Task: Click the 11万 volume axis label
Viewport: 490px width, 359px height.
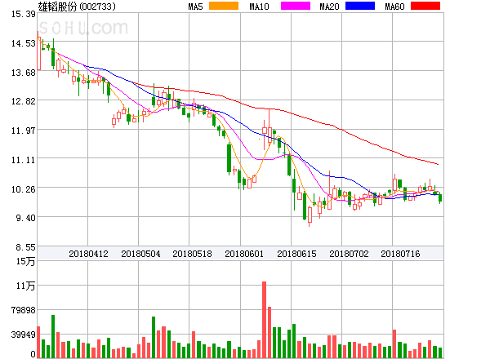Action: (x=25, y=286)
